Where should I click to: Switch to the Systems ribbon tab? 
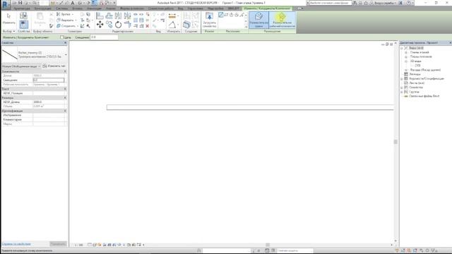click(62, 8)
